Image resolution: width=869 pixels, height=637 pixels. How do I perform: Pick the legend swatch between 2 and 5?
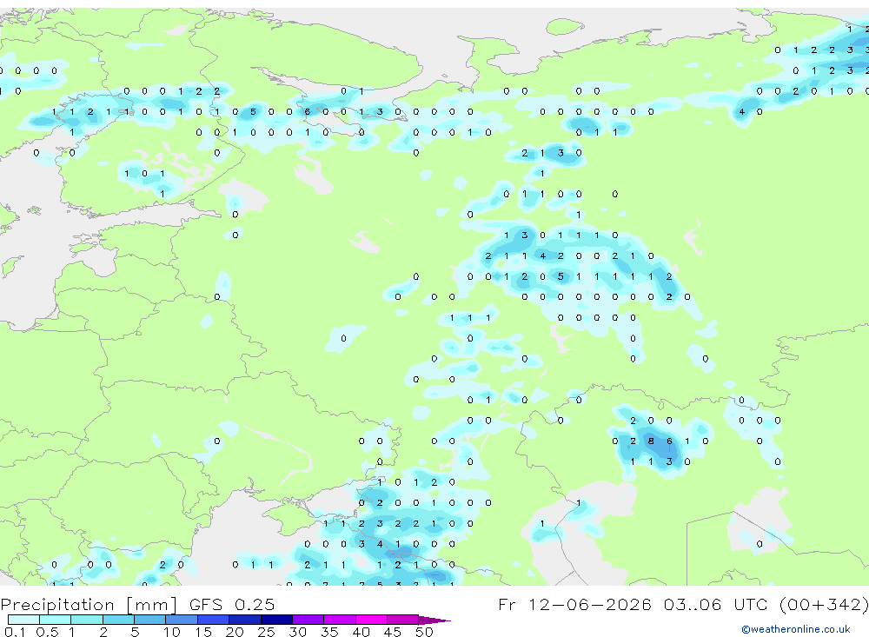point(118,620)
